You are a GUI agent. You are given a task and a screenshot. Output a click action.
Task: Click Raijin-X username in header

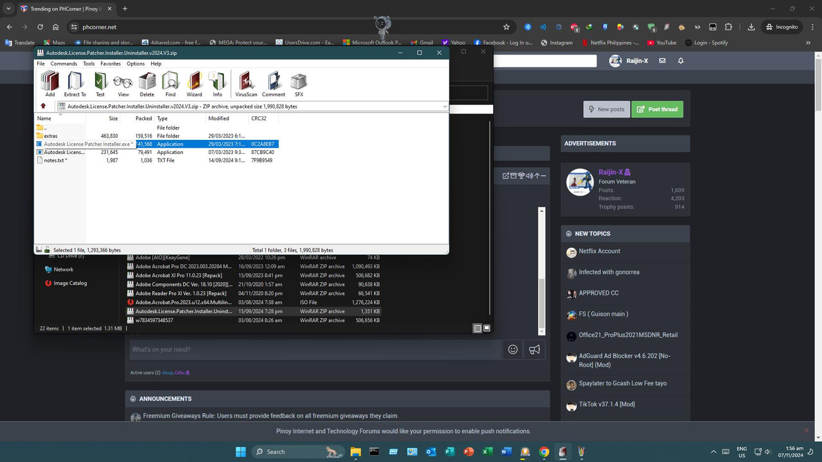(x=637, y=60)
